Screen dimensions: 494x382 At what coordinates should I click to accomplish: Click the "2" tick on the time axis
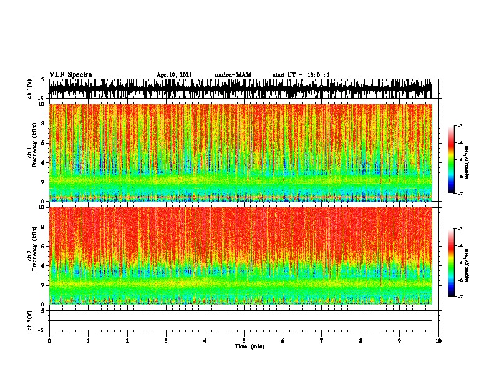click(127, 341)
